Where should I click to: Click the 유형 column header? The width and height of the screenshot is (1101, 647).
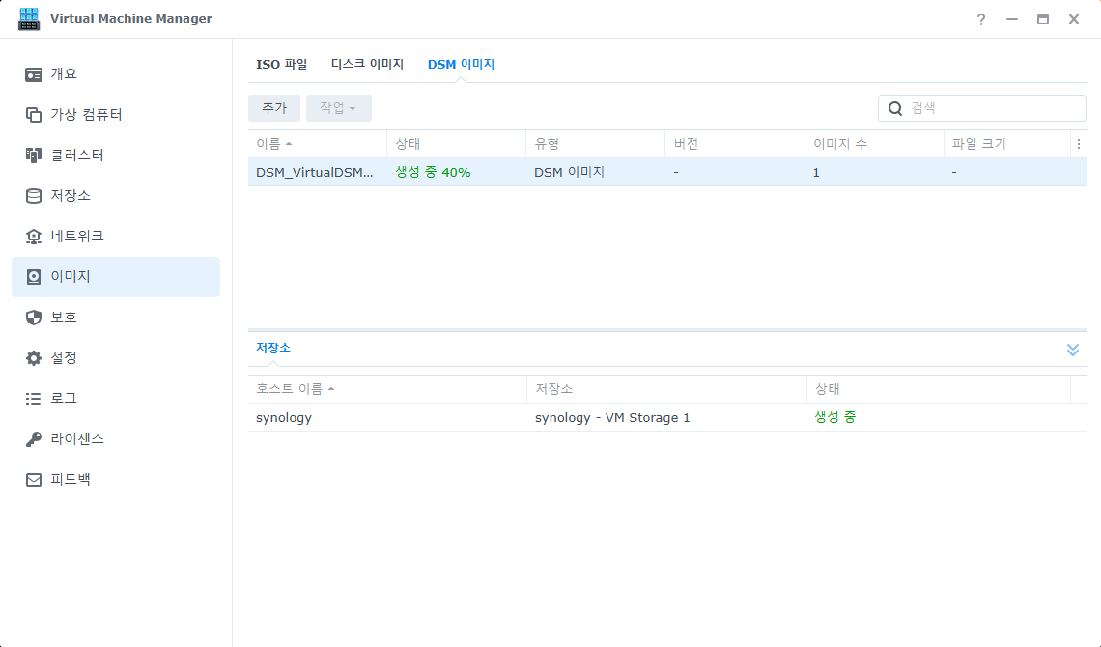coord(595,144)
